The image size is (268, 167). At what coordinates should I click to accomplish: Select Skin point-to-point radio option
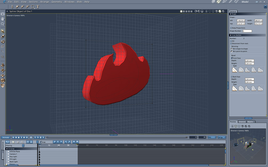click(x=231, y=51)
